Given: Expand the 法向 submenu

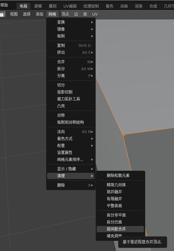Looking at the screenshot, I should [71, 132].
